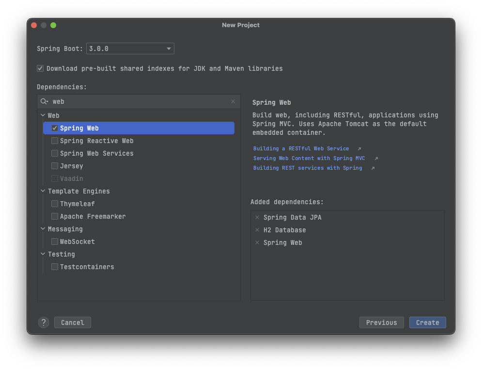This screenshot has width=482, height=370.
Task: Select Spring Web entry in added dependencies
Action: pos(282,242)
